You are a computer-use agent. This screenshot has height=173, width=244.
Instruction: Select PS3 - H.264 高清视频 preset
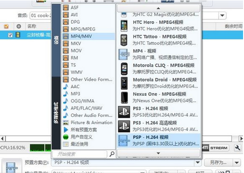[158, 126]
